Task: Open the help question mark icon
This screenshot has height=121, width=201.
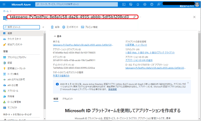Action: [152, 4]
